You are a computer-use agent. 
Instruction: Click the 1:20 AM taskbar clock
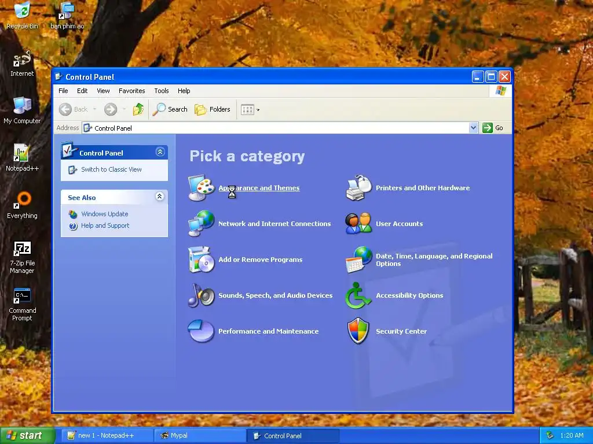[x=572, y=435]
